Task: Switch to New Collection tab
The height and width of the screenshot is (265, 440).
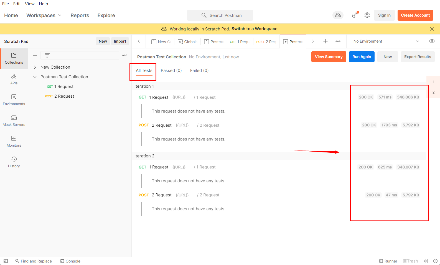Action: pyautogui.click(x=161, y=41)
